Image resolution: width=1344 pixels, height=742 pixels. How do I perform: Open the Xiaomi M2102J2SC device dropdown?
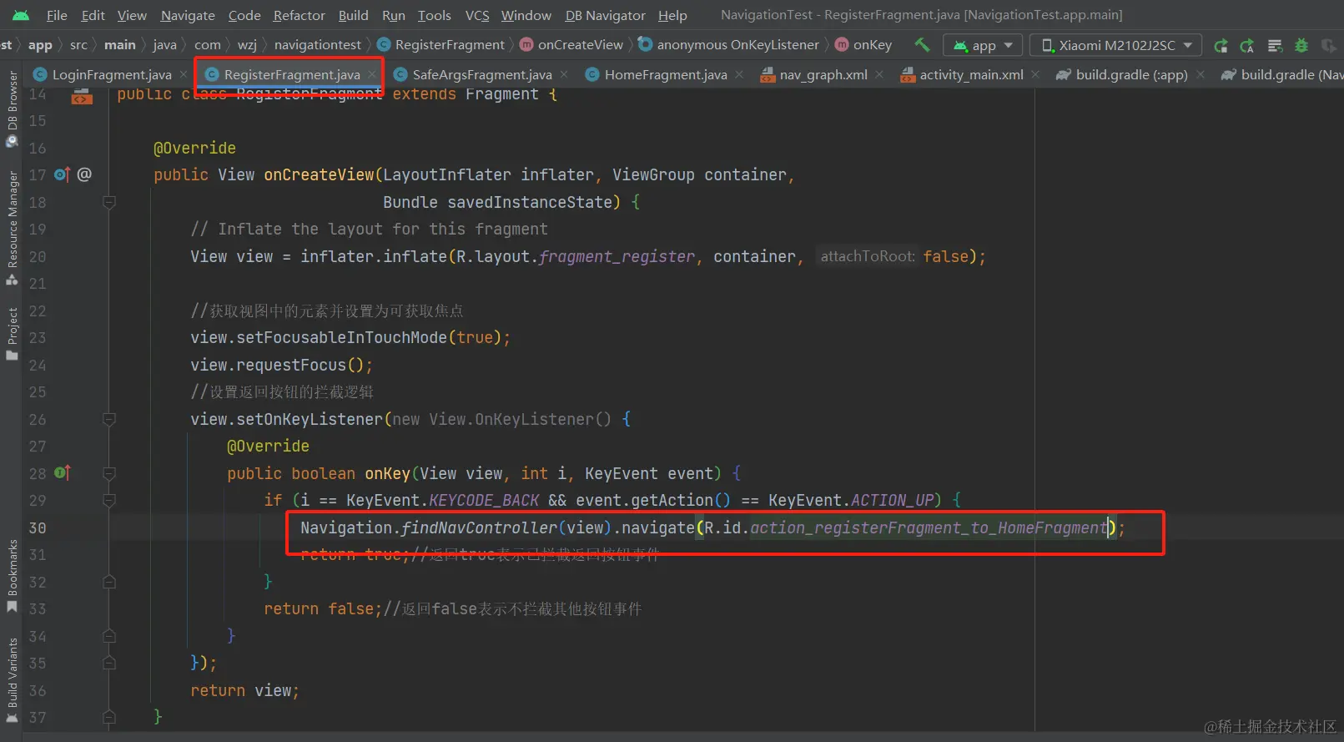point(1116,45)
